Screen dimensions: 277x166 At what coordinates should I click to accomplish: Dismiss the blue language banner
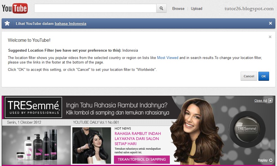pyautogui.click(x=270, y=23)
